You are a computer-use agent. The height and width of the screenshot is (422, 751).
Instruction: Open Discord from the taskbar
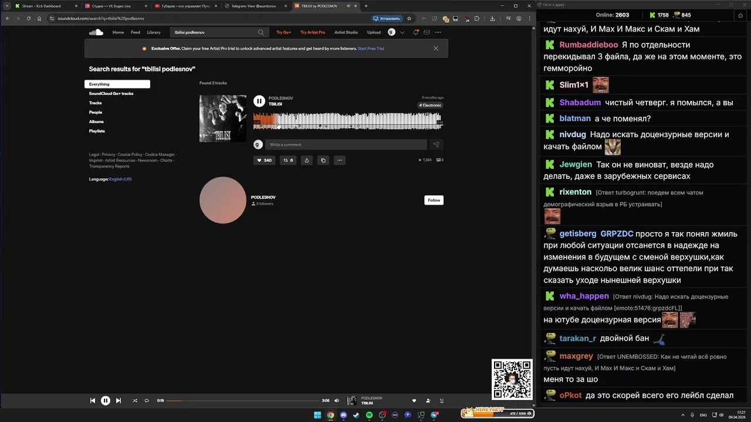coord(343,415)
